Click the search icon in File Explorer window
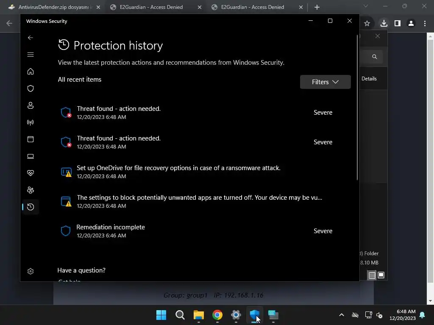 [375, 57]
